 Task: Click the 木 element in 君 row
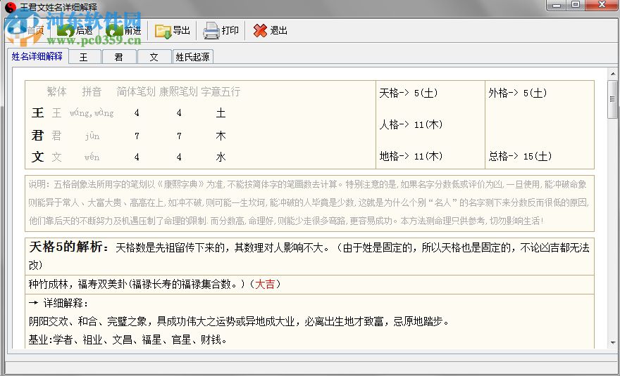point(221,136)
